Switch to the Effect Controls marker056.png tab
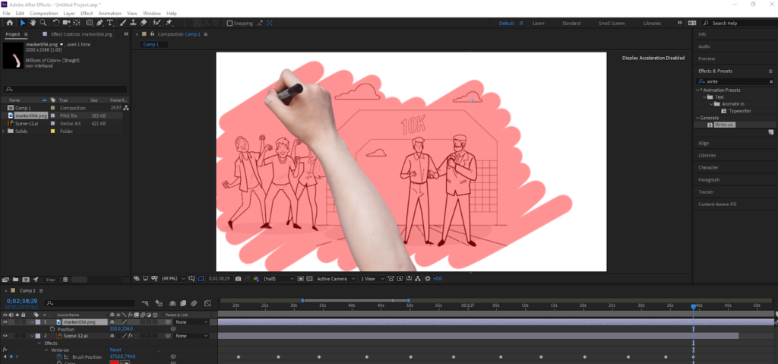Viewport: 778px width, 364px height. click(82, 34)
